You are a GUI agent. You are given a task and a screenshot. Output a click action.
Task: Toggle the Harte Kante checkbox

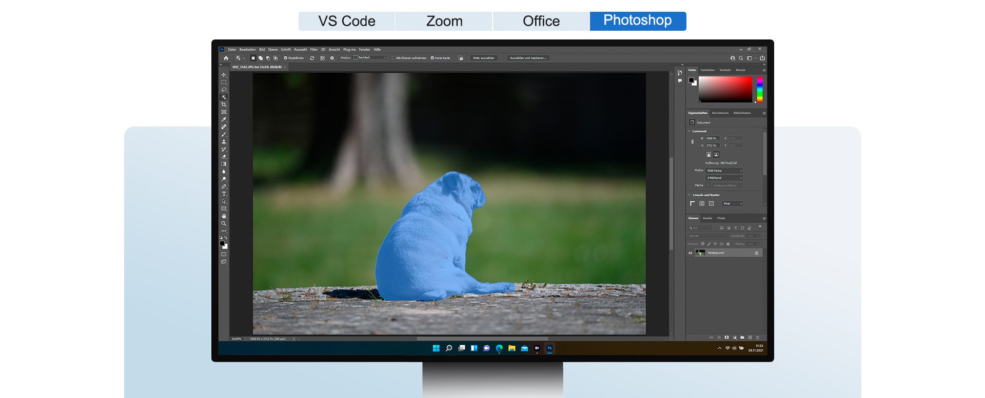point(432,58)
